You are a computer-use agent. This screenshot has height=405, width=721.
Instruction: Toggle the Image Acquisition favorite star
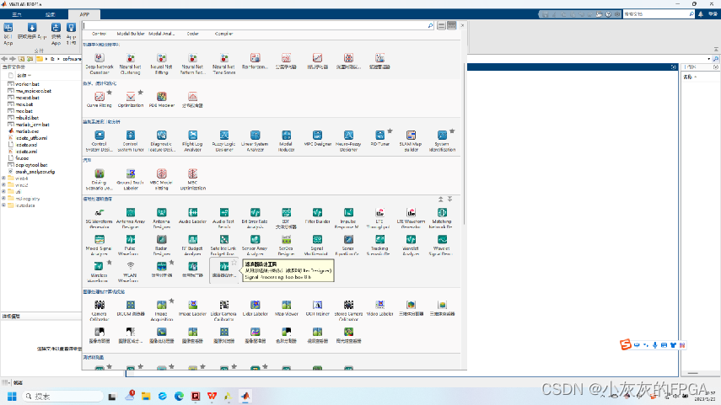tap(171, 301)
